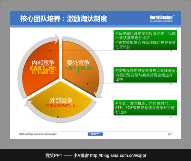The width and height of the screenshot is (191, 161).
Task: Click connector dot on the 委外竞争 segment
Action: pos(88,84)
